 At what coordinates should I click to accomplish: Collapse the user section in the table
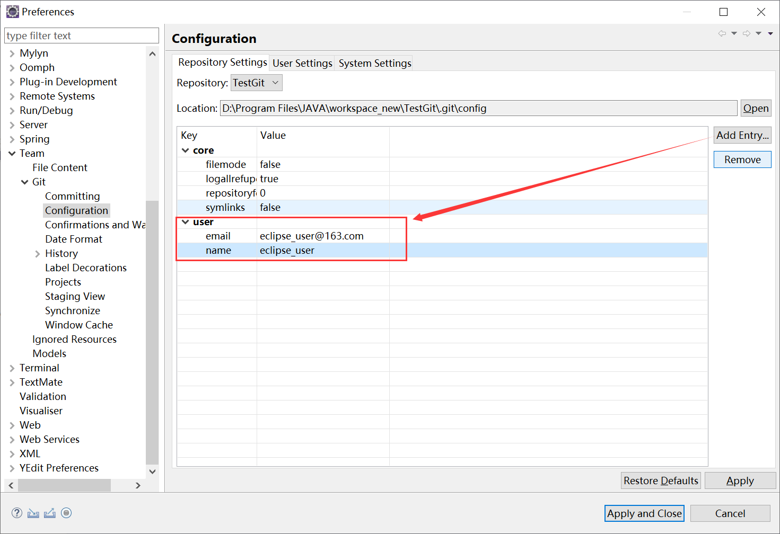tap(186, 222)
